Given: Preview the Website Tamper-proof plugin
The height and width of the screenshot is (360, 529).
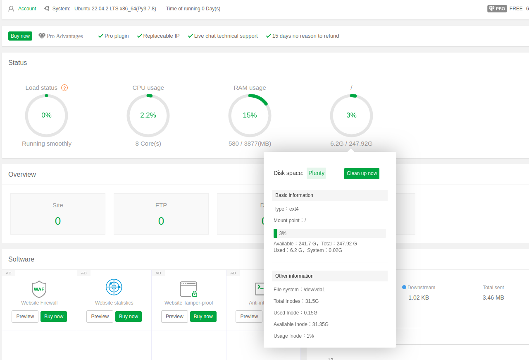Looking at the screenshot, I should [174, 317].
